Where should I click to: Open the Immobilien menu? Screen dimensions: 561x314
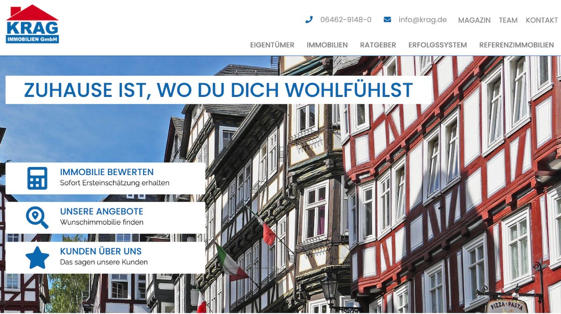coord(327,45)
